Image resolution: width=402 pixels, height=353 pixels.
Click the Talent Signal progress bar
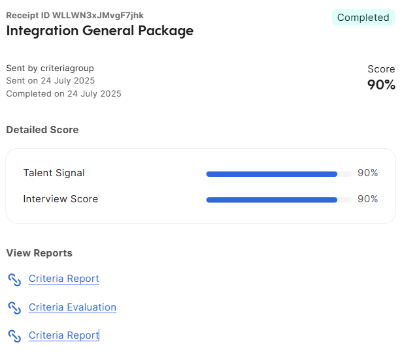coord(279,174)
